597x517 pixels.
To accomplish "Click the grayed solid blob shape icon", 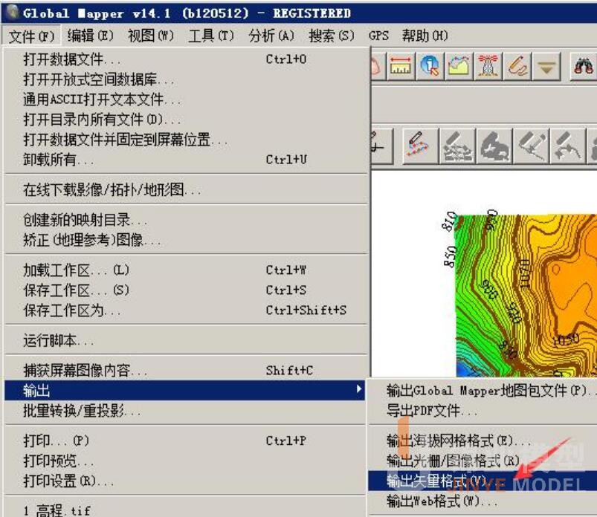I will pyautogui.click(x=494, y=146).
